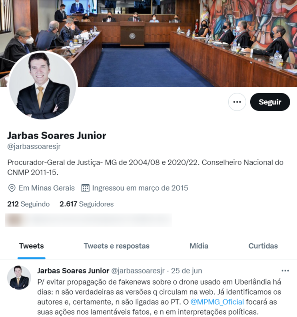This screenshot has height=317, width=297.
Task: Click the blurred followers-you-know row
Action: click(89, 220)
